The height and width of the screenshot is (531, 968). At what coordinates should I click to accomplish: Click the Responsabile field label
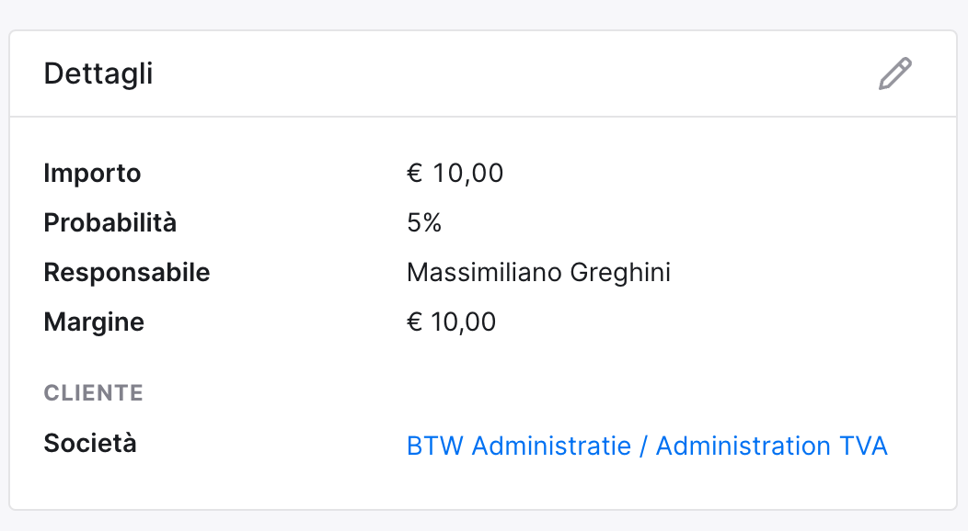tap(127, 272)
